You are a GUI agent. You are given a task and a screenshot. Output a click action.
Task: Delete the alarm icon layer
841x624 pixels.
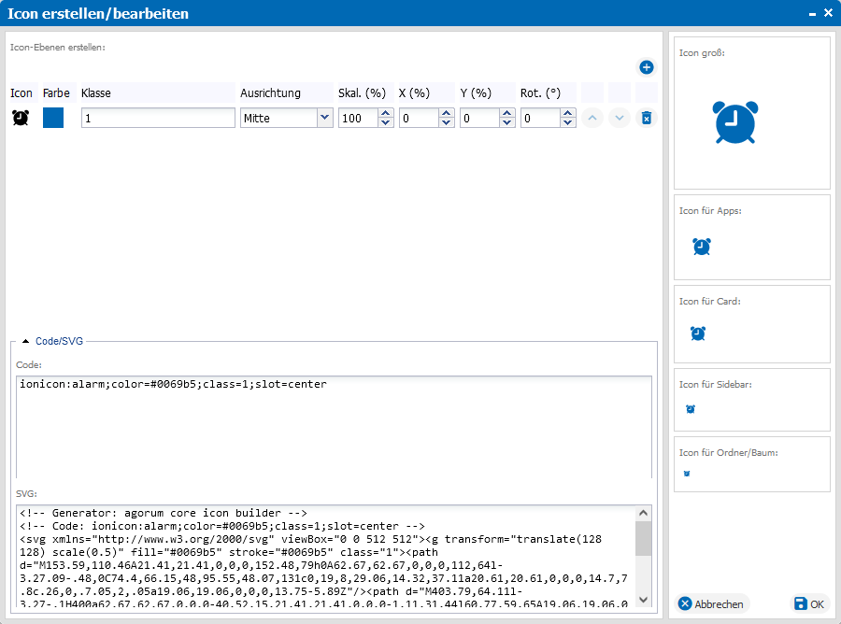[x=647, y=118]
